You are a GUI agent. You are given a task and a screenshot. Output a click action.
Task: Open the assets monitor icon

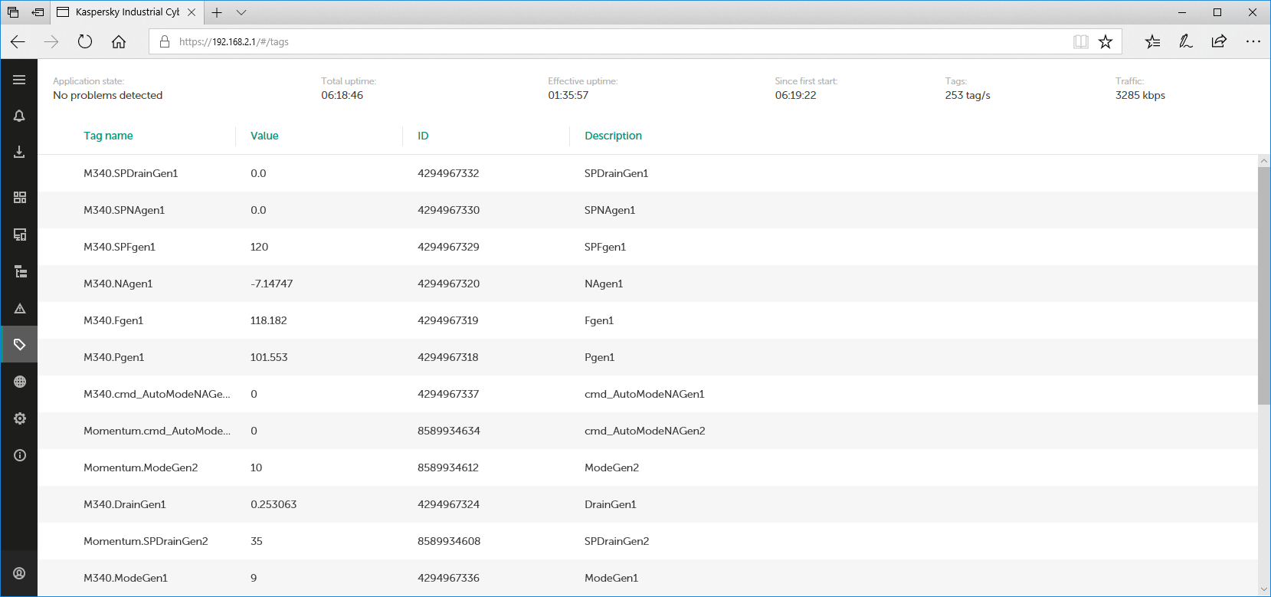(19, 235)
